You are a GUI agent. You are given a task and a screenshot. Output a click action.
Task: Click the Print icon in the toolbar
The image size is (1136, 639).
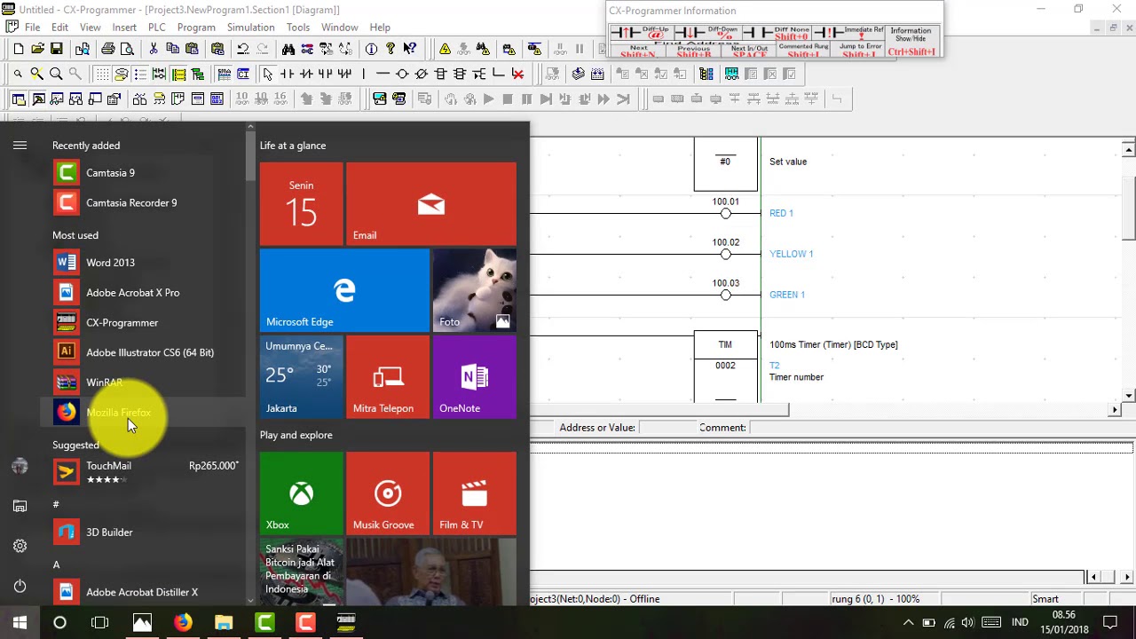107,50
